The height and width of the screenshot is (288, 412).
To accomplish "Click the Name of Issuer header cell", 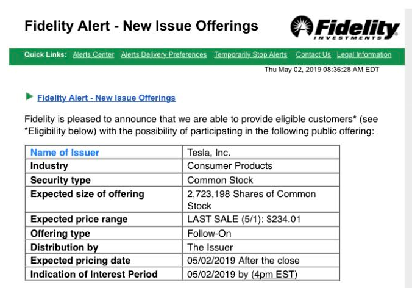I will 65,153.
